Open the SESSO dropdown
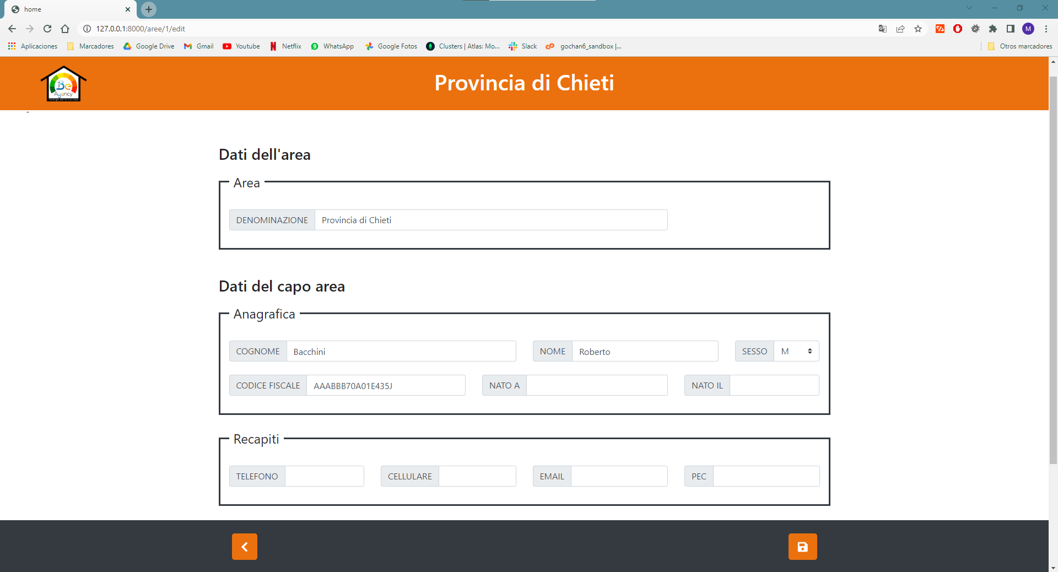The width and height of the screenshot is (1058, 572). [796, 351]
